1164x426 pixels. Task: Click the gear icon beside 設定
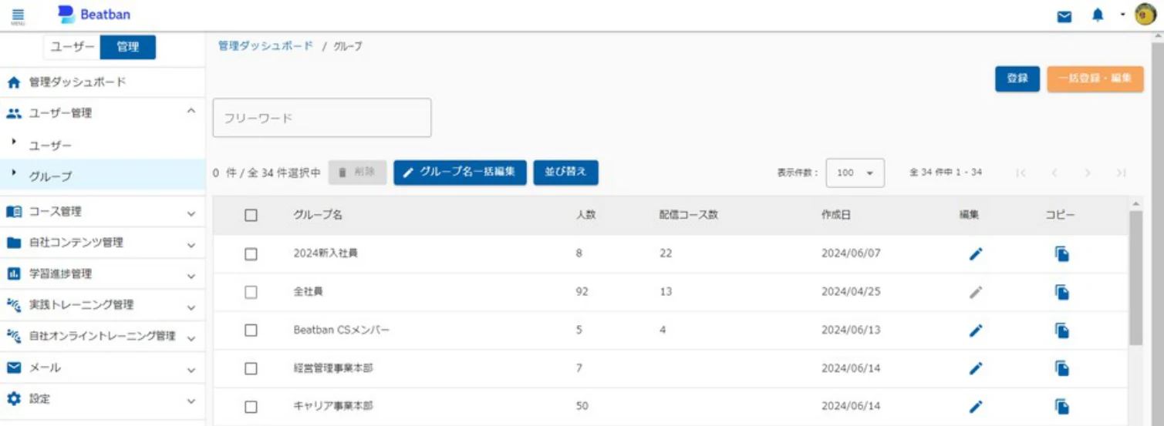pos(13,399)
